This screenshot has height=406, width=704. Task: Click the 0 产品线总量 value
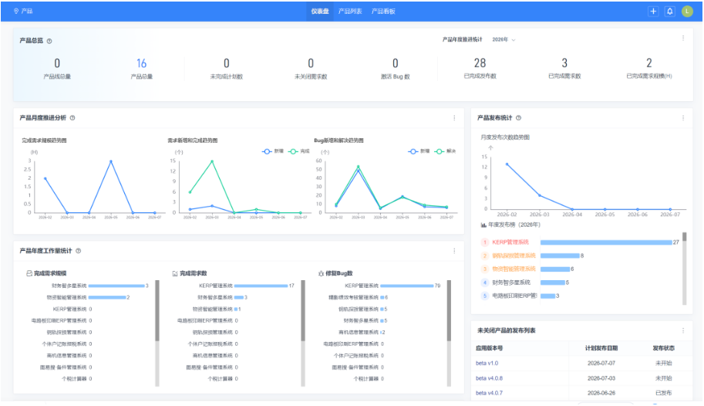57,63
